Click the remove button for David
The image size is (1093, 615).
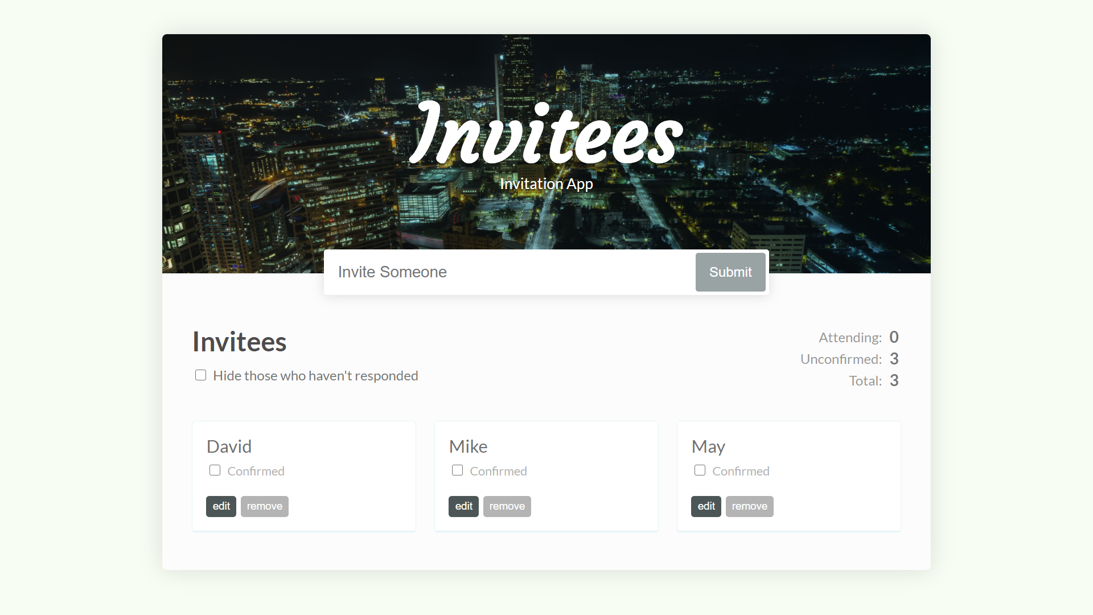coord(264,506)
